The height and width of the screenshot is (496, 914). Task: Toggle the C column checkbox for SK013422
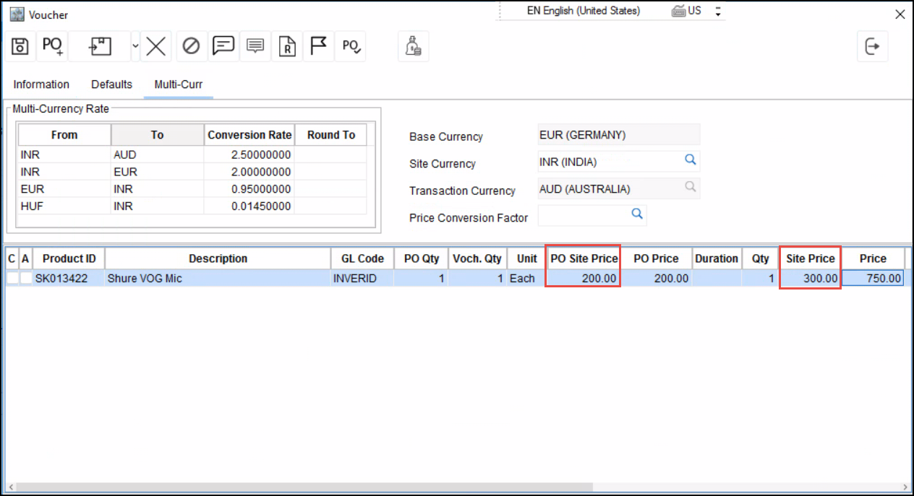click(x=12, y=278)
